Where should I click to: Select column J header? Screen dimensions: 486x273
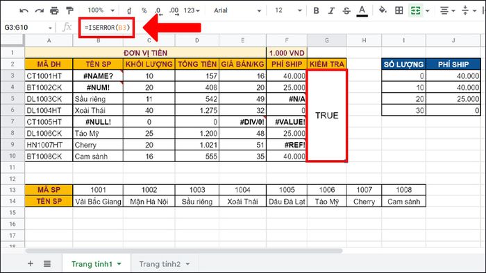pos(453,40)
